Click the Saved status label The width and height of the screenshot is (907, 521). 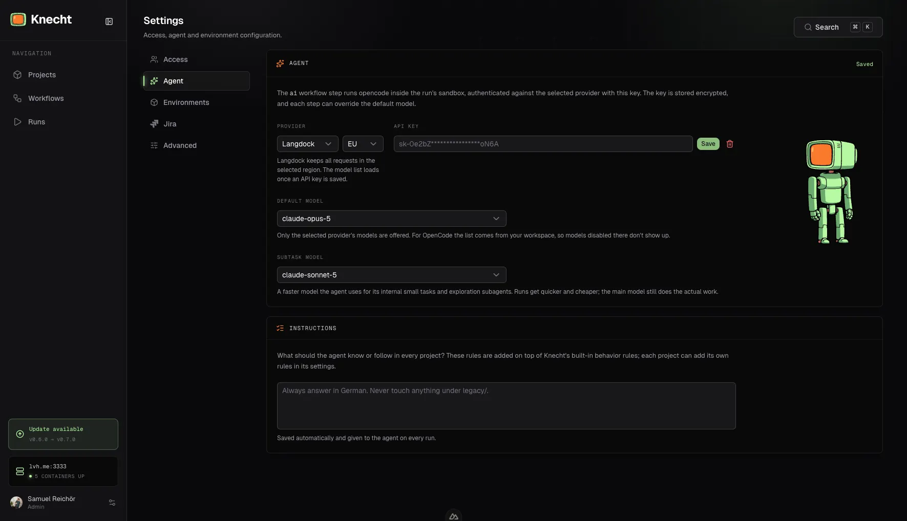(x=864, y=64)
